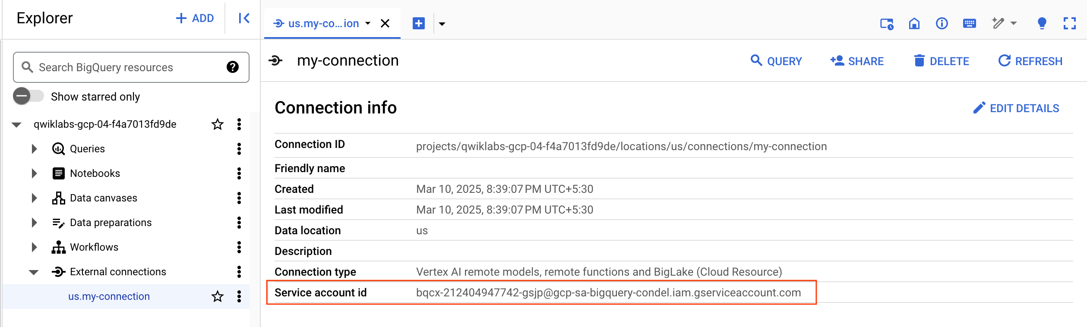The image size is (1087, 327).
Task: Select the Notebooks tree item
Action: [x=95, y=173]
